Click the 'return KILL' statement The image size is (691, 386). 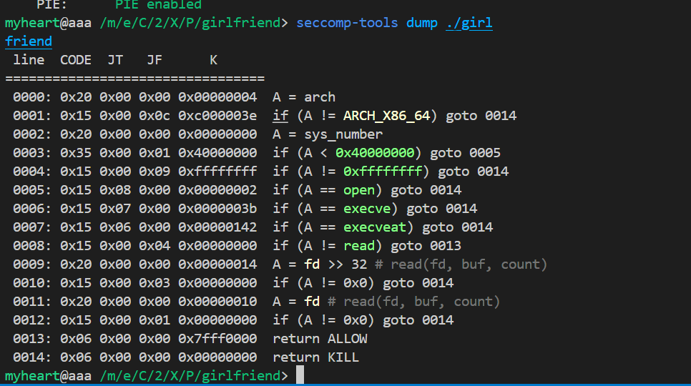tap(315, 357)
